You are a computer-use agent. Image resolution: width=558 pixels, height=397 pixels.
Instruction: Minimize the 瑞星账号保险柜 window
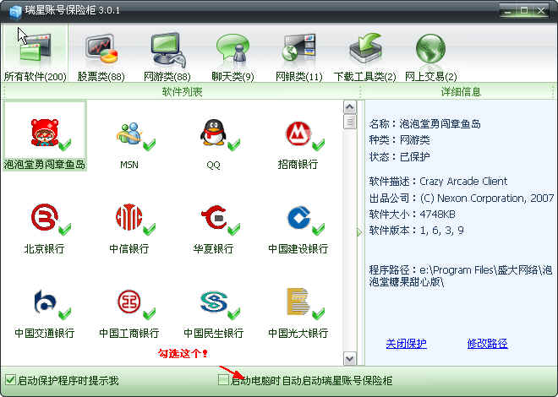click(507, 11)
